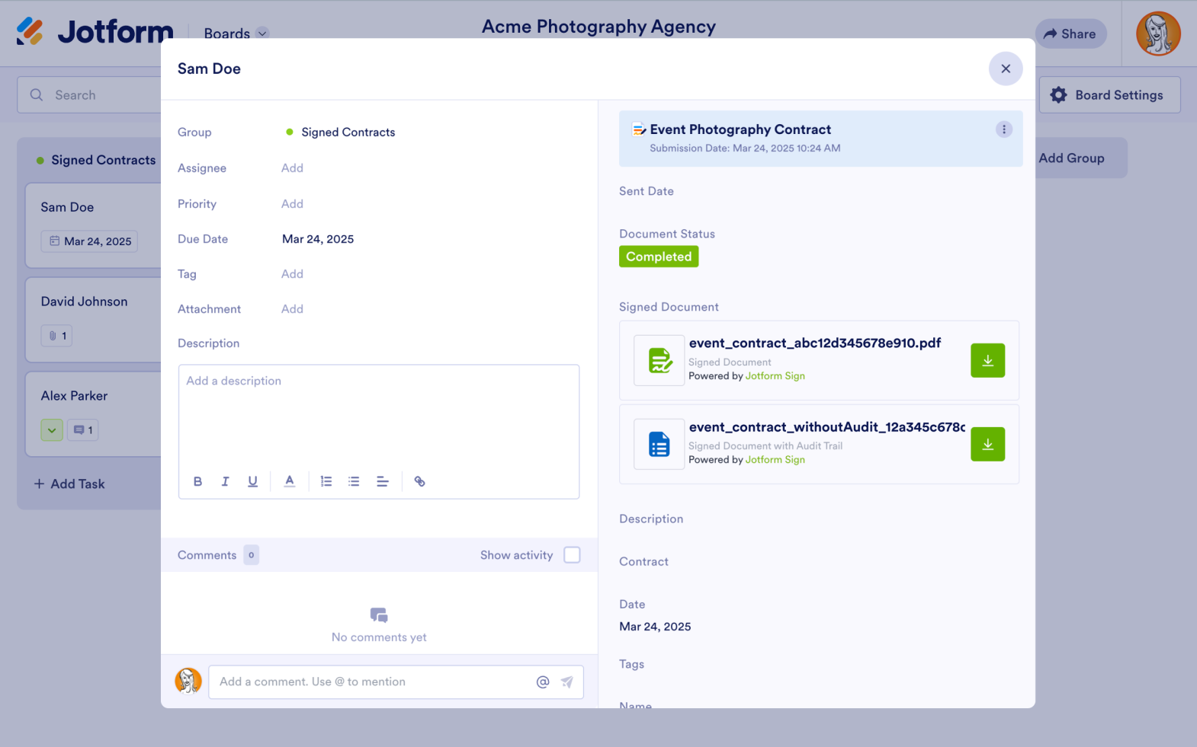Click the Jotform logo
The image size is (1197, 747).
coord(95,31)
